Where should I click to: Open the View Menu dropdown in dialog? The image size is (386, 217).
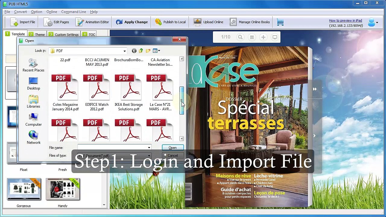[x=157, y=51]
